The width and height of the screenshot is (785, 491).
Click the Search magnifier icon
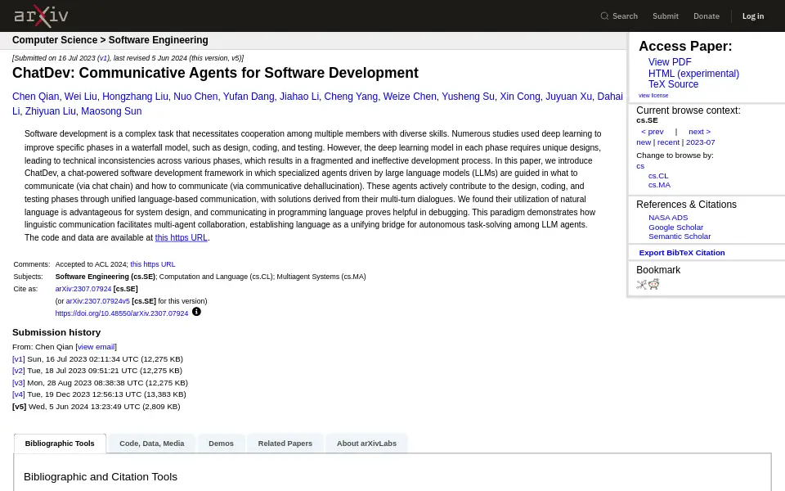604,16
